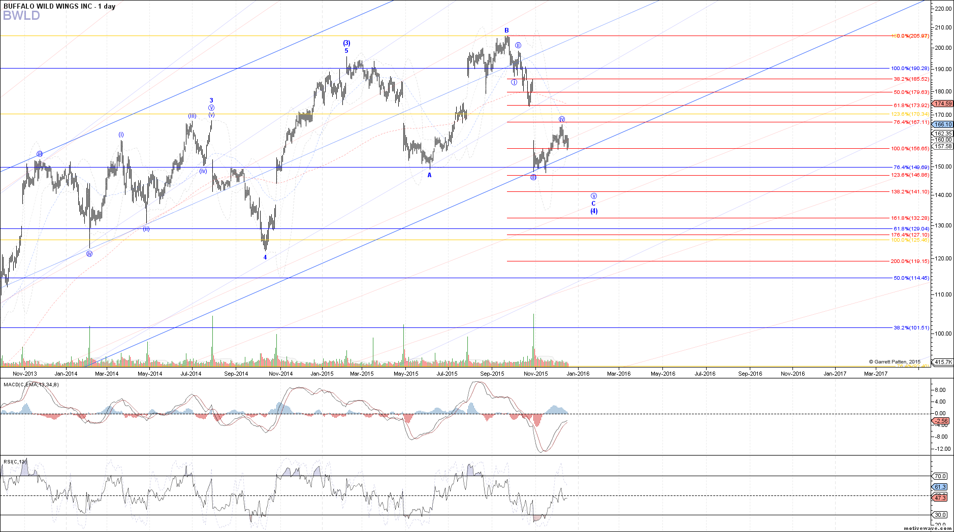Screen dimensions: 954x532
Task: Select the 200.0%(119.15) extension label
Action: (x=910, y=261)
